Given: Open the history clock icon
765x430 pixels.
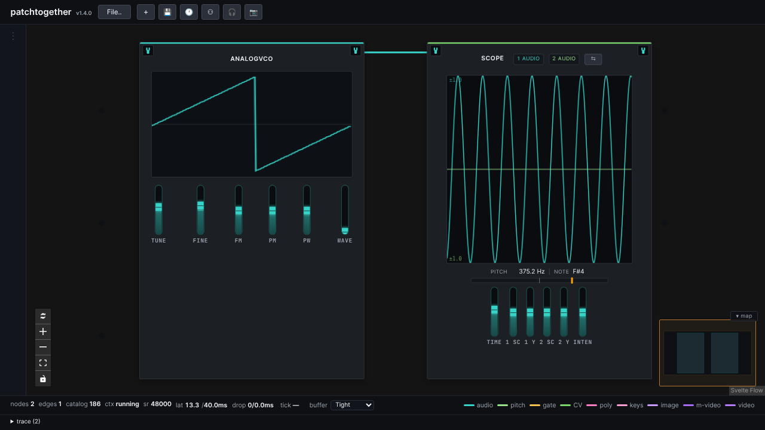Looking at the screenshot, I should point(189,12).
